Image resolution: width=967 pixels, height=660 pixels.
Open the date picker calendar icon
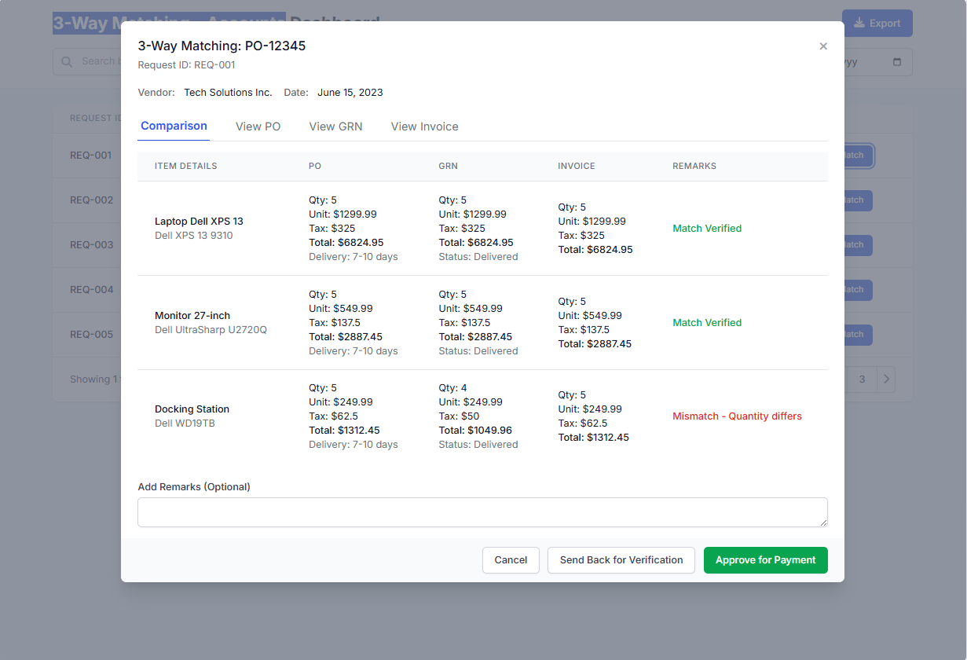click(x=897, y=62)
